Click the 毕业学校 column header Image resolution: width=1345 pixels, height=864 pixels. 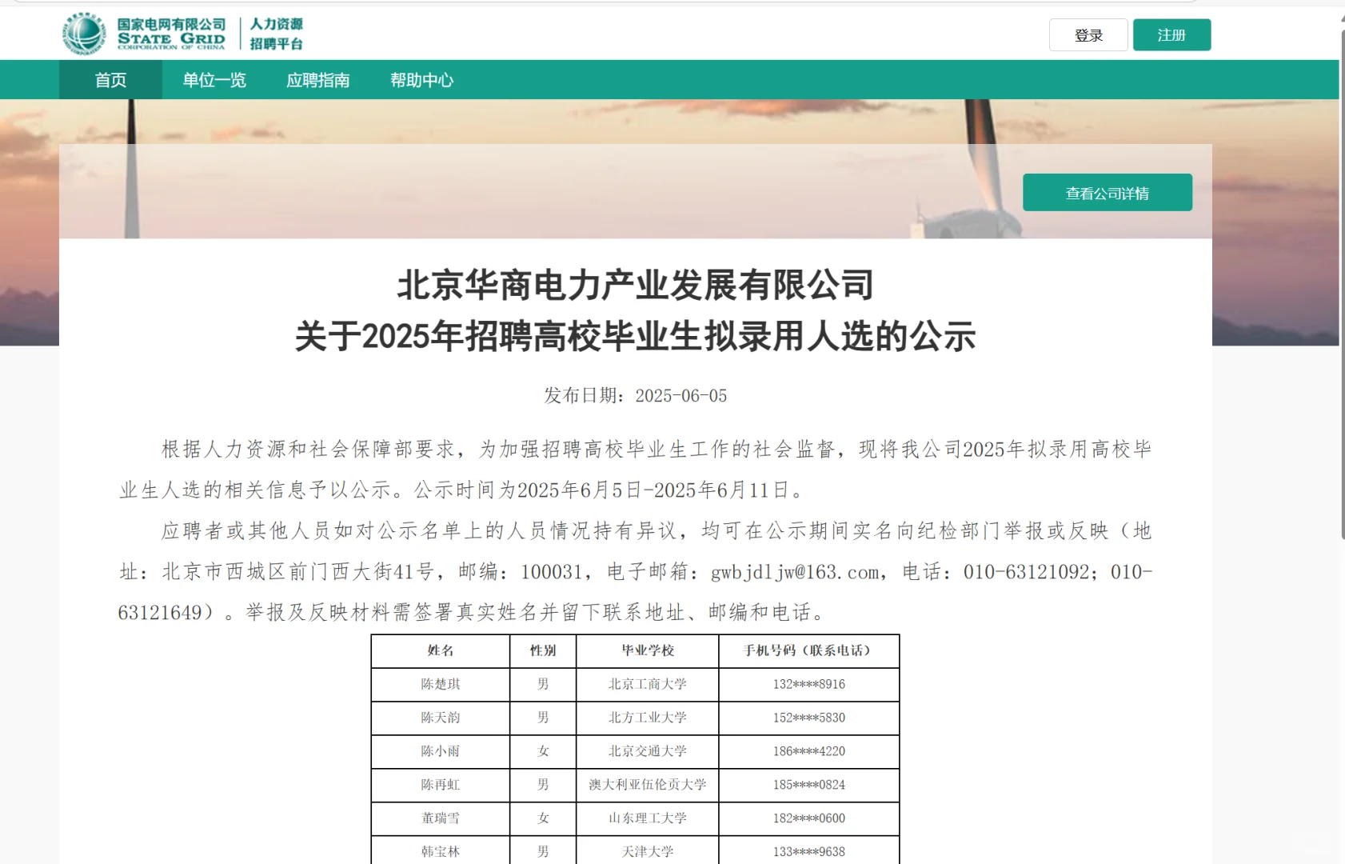[647, 650]
